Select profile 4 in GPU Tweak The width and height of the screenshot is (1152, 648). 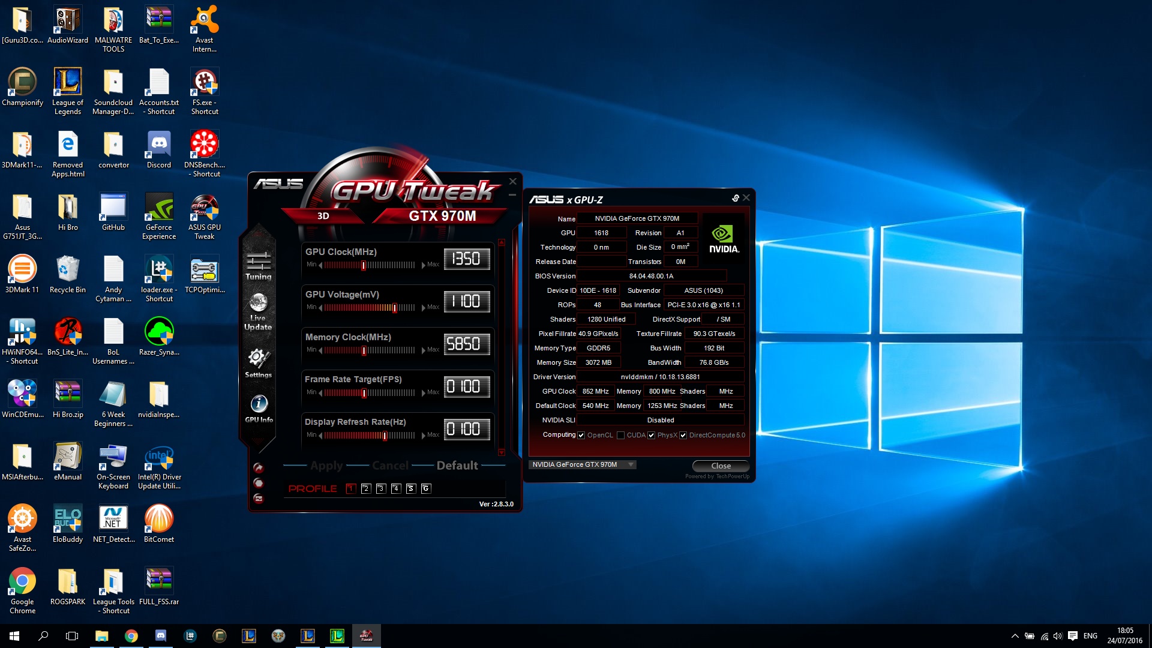tap(396, 488)
